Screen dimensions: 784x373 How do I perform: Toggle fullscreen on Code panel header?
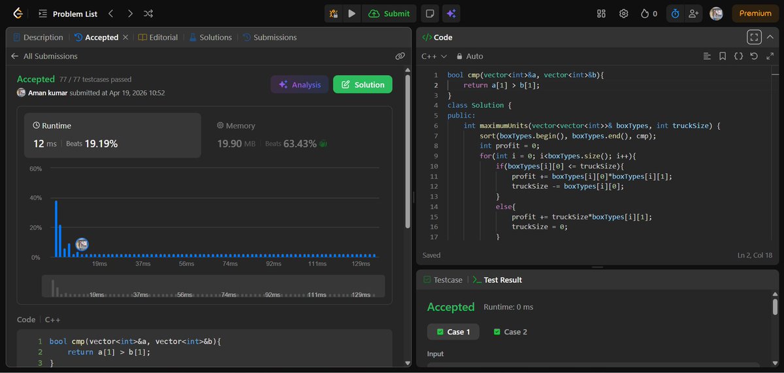(754, 37)
